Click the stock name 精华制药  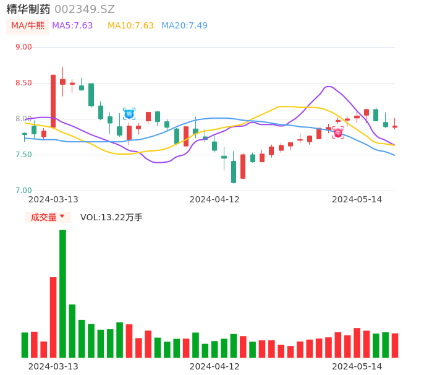coord(28,9)
